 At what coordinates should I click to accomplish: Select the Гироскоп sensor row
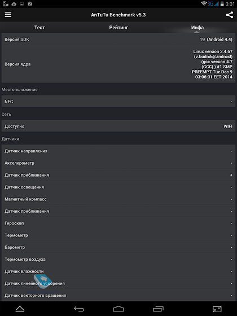pos(118,223)
